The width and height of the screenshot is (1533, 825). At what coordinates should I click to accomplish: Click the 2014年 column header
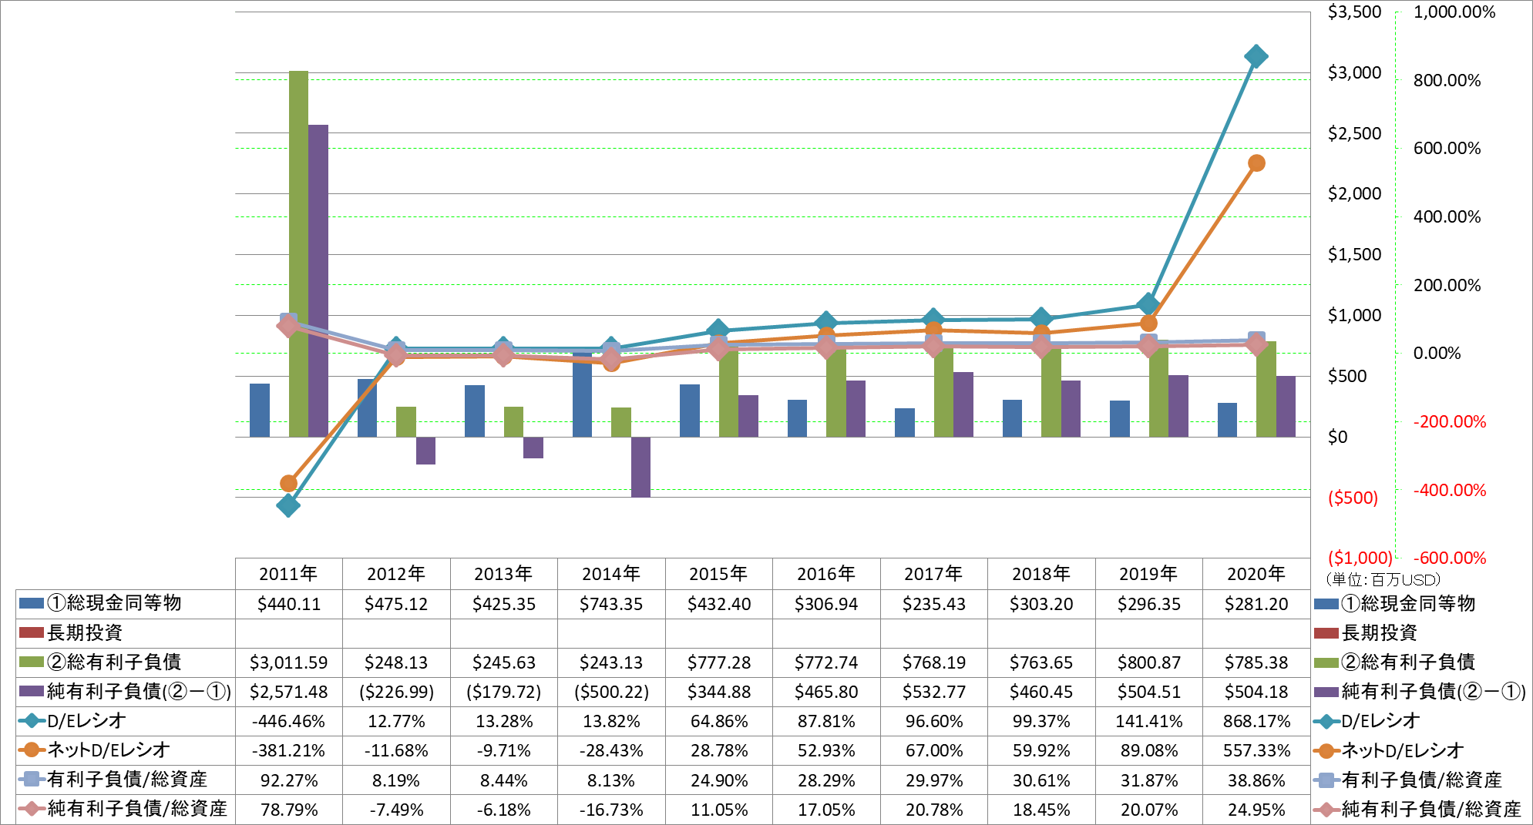[x=611, y=574]
